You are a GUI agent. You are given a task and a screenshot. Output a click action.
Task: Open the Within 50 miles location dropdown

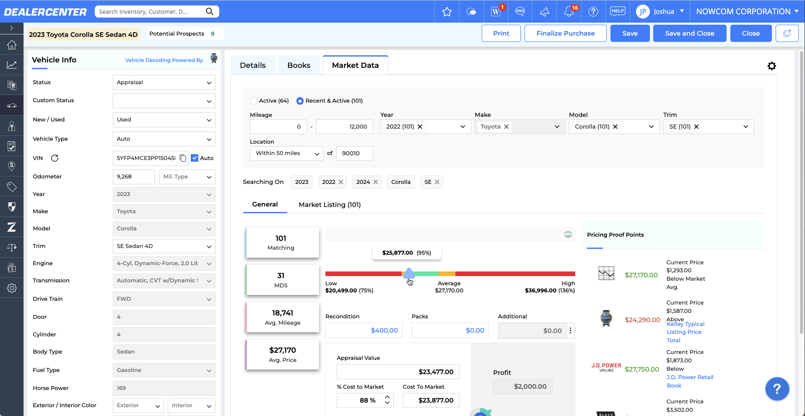pos(286,153)
